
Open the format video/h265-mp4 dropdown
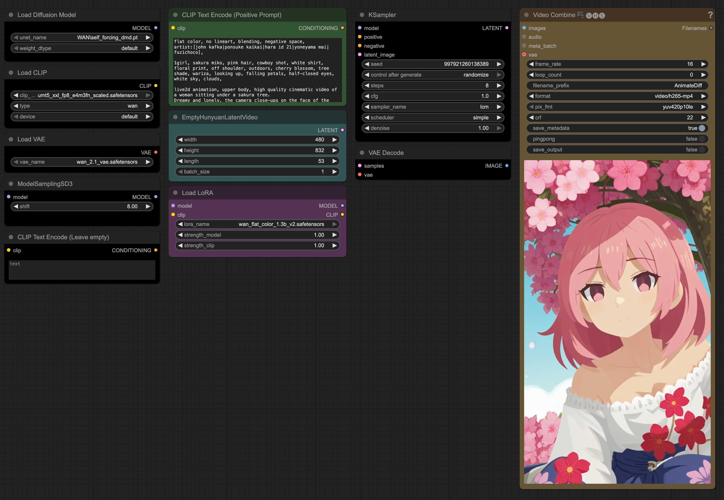click(x=617, y=96)
